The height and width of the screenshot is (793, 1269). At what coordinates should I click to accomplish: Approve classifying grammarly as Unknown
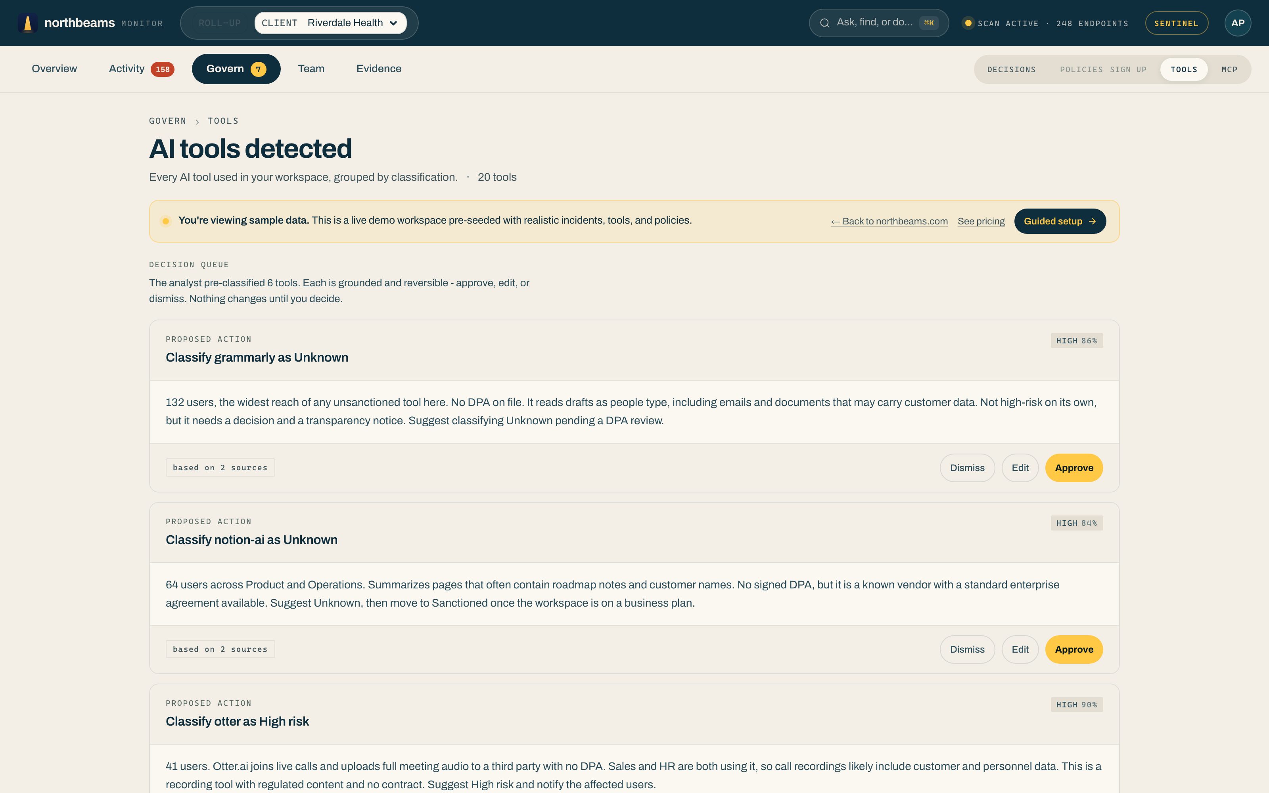pos(1074,468)
